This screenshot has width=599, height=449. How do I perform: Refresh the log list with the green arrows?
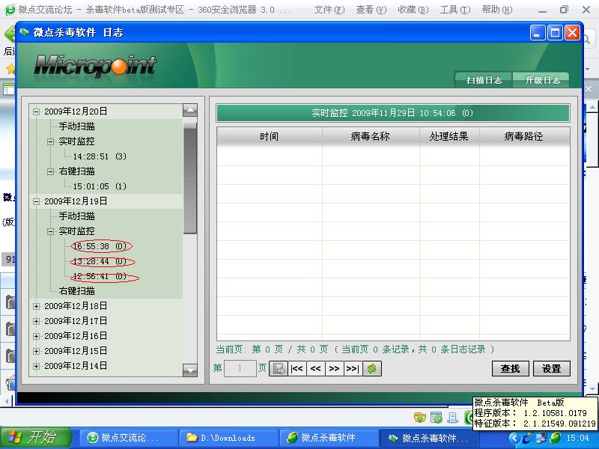coord(372,368)
